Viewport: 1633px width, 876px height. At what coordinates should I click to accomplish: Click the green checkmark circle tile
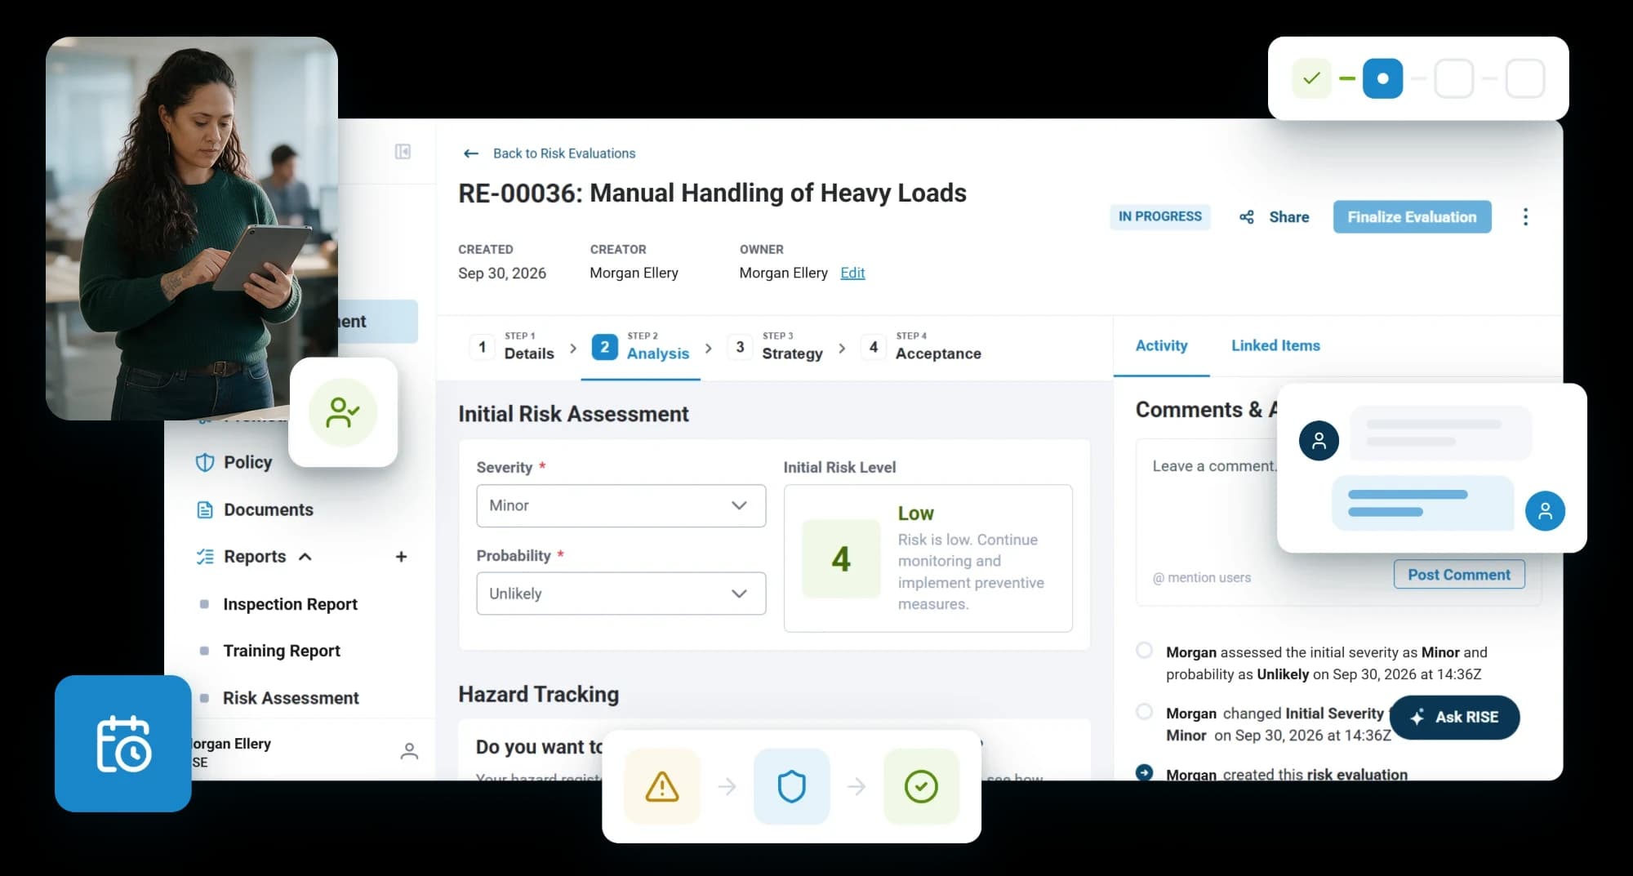click(x=921, y=786)
